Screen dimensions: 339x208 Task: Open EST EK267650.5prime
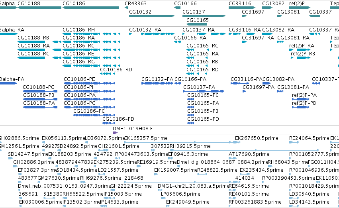click(257, 138)
